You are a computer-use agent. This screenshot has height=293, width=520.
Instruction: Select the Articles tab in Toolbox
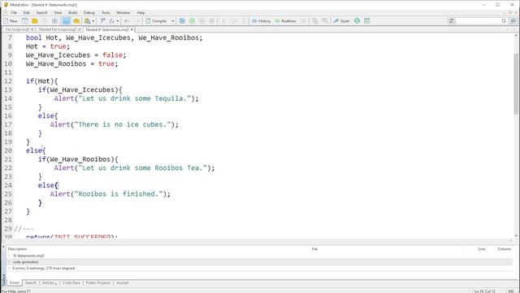49,282
